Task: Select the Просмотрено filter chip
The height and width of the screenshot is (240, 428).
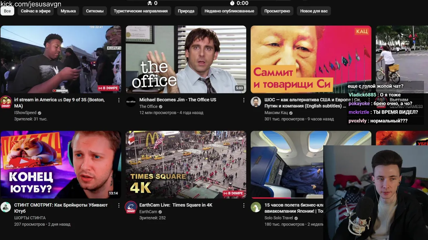Action: (x=277, y=11)
